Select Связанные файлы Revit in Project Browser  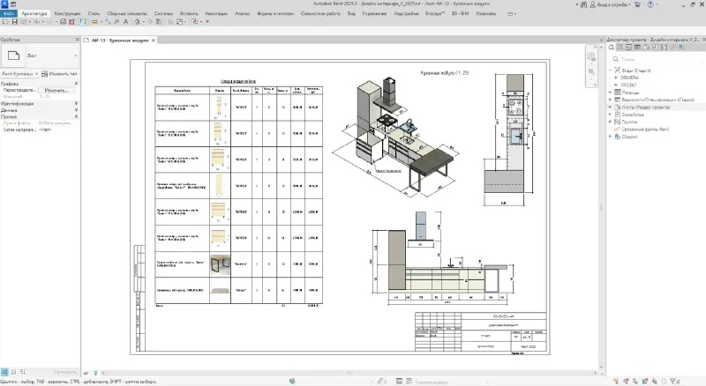coord(645,130)
